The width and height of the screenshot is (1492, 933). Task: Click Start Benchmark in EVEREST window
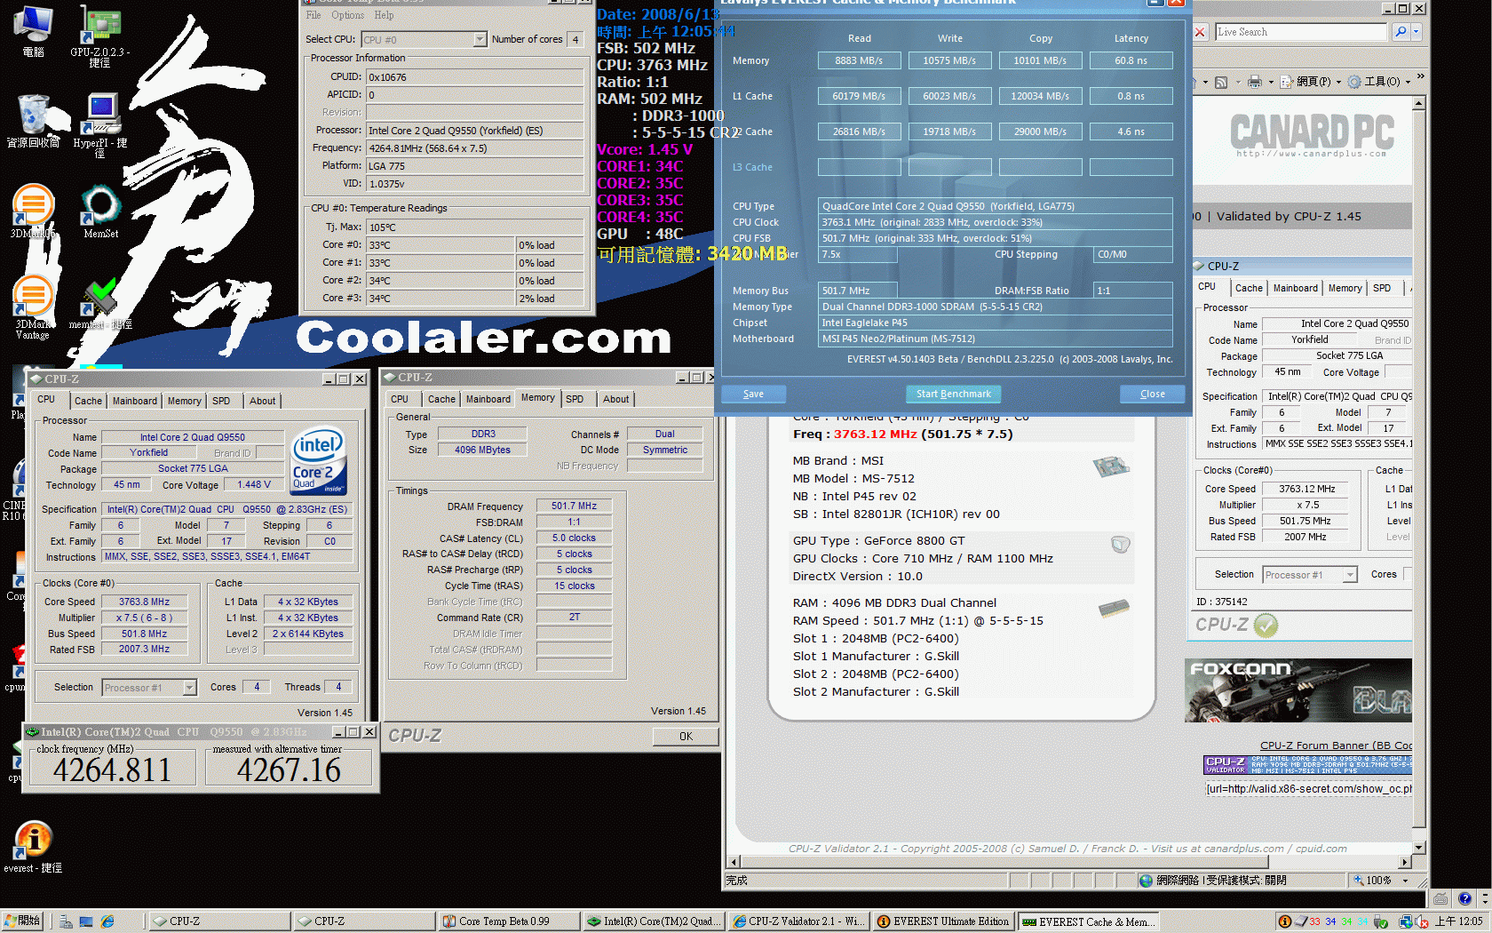coord(953,394)
